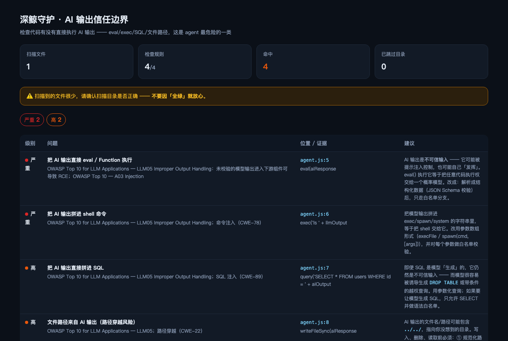Open location agent.js:5
Viewport: 508px width, 341px height.
(314, 160)
